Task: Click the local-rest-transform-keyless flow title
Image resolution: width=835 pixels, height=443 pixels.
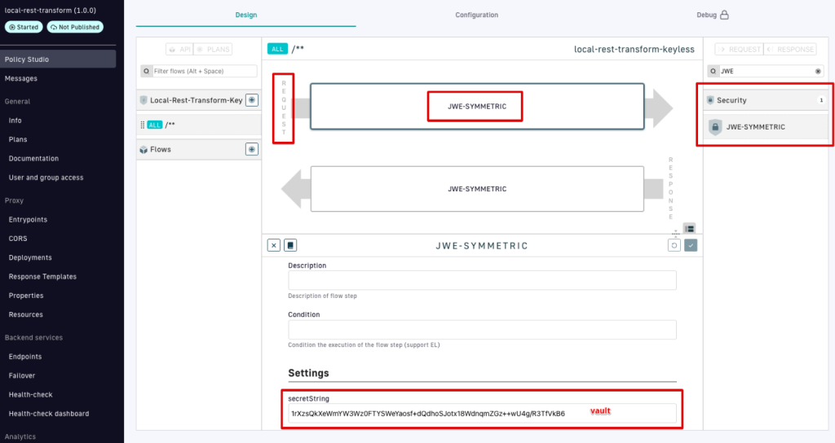Action: click(634, 49)
